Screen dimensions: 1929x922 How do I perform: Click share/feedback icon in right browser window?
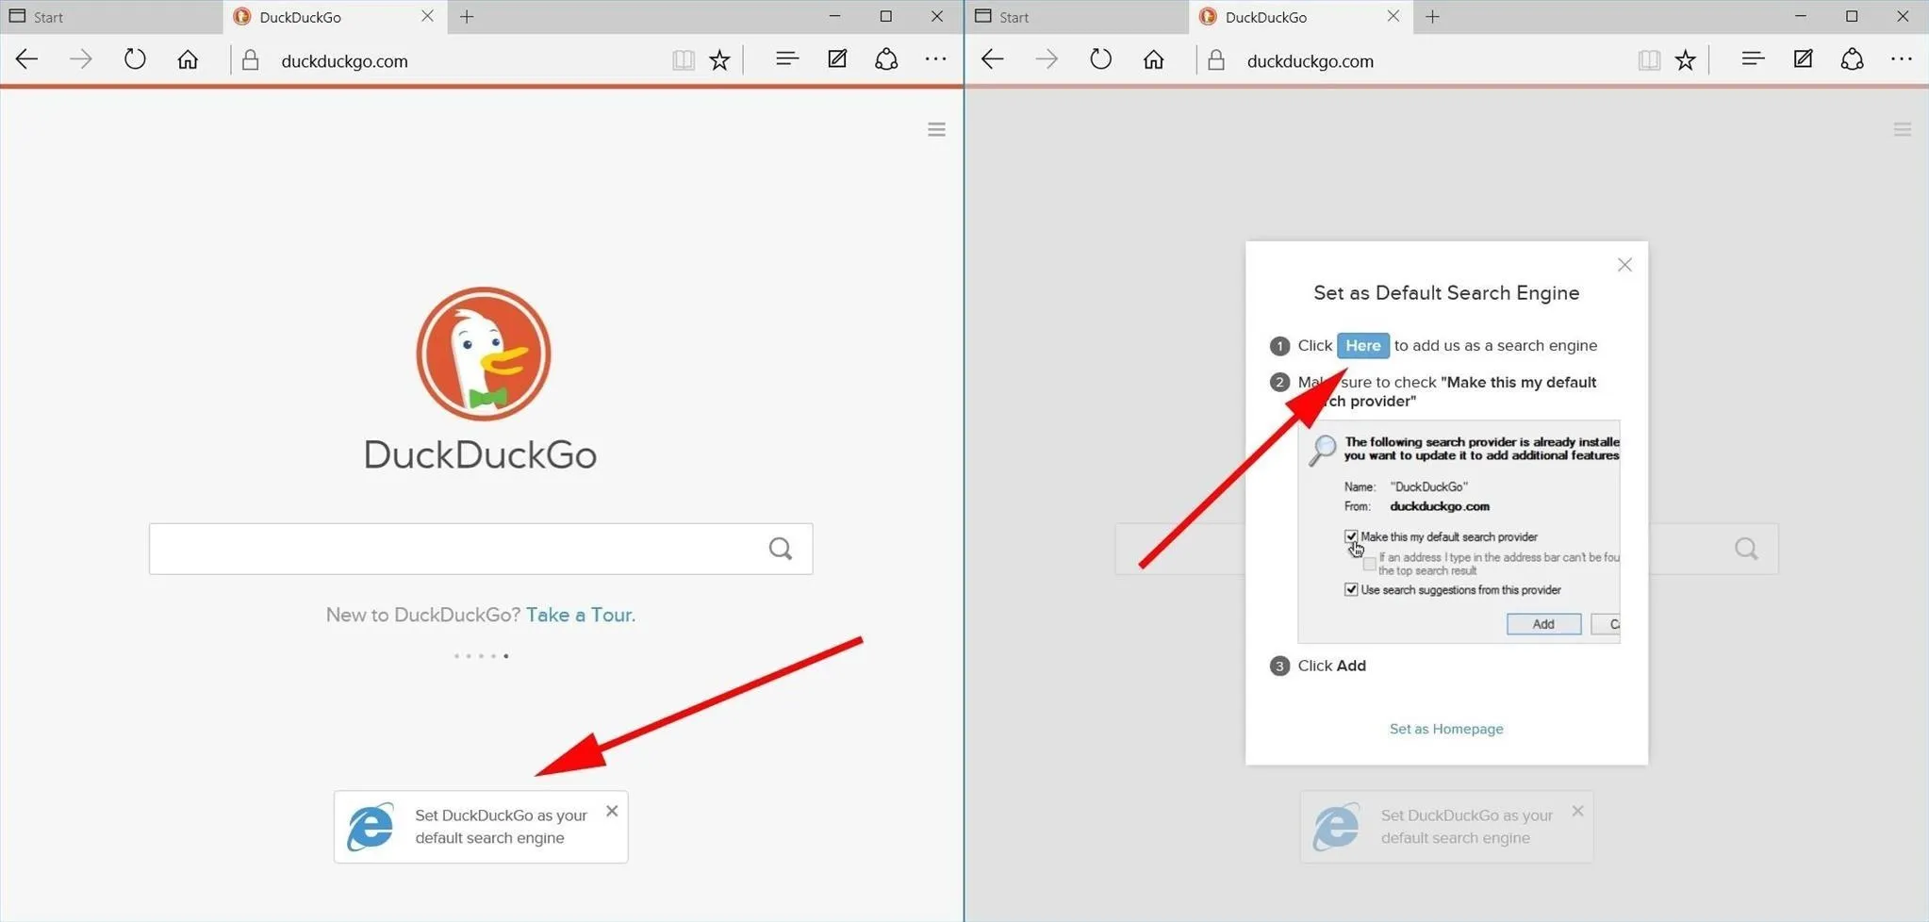pyautogui.click(x=1852, y=59)
